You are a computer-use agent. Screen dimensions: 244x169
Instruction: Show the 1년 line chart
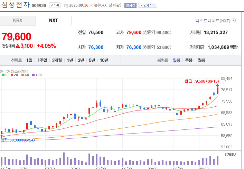[x=70, y=60]
